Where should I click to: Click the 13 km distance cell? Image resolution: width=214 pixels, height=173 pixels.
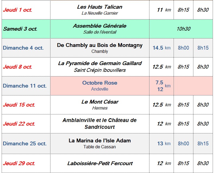161,143
